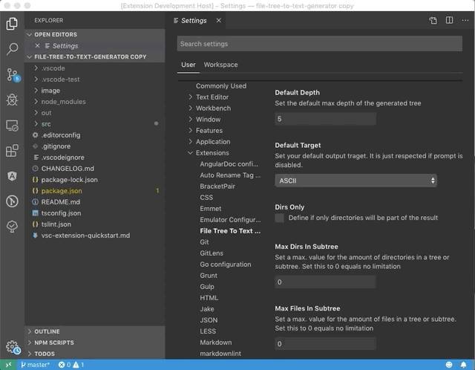Select Settings entry in Open Editors
Screen dimensions: 475x370
click(x=95, y=46)
